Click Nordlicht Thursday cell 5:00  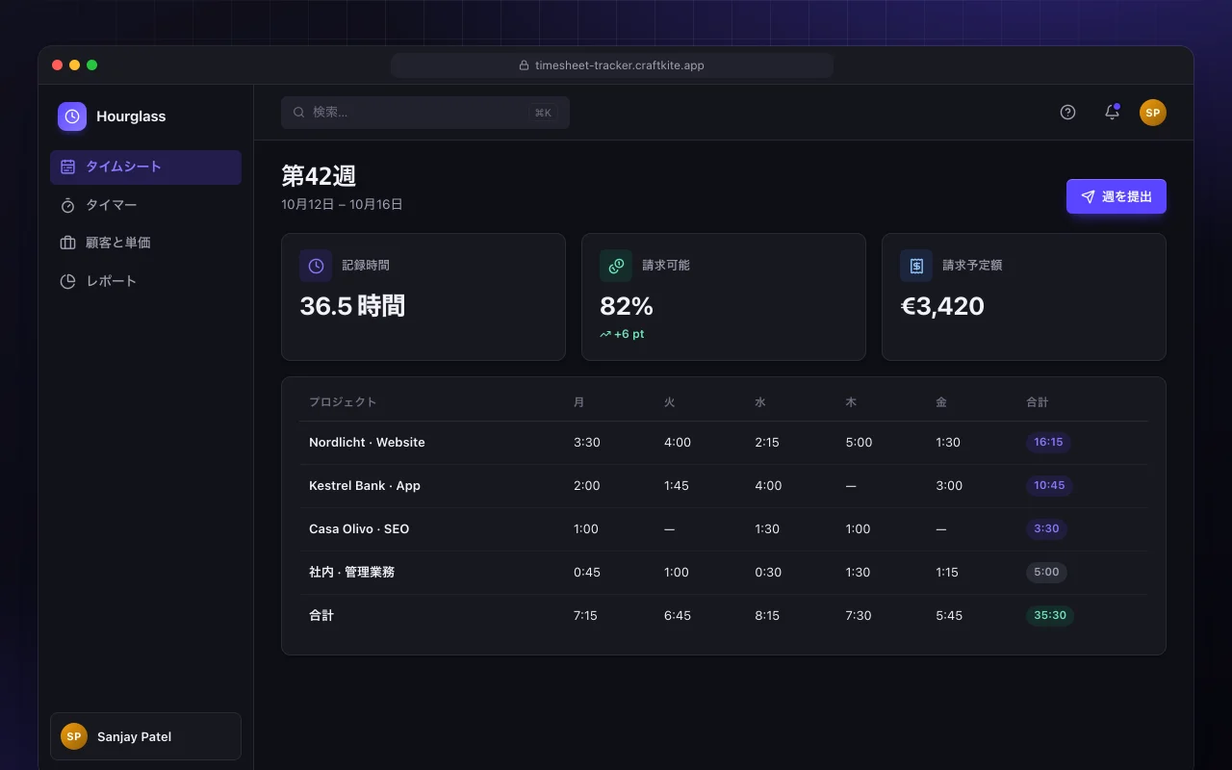[859, 443]
